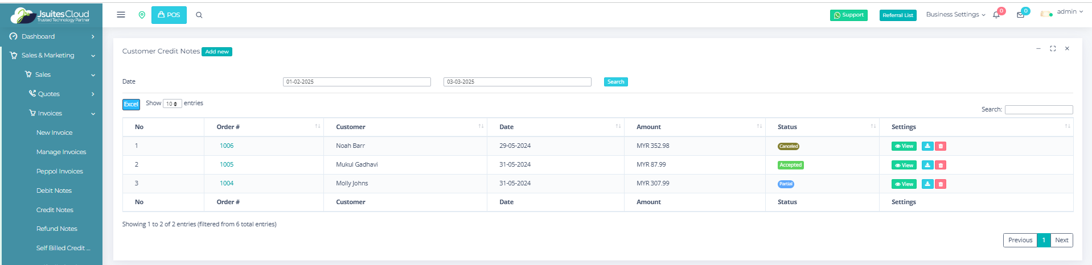Click Add new credit note button

217,52
